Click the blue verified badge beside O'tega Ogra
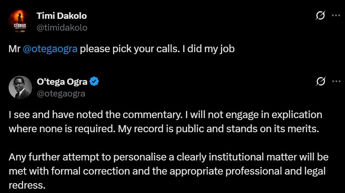 (94, 82)
